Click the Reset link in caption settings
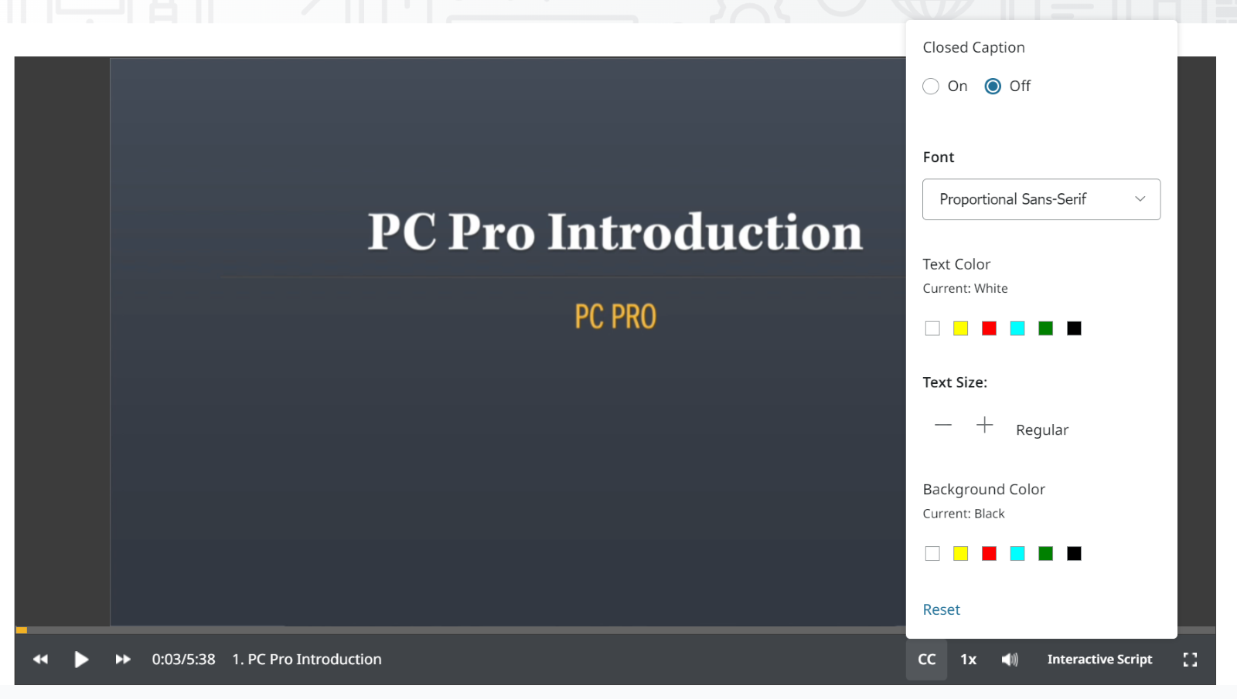The width and height of the screenshot is (1237, 699). pos(941,610)
